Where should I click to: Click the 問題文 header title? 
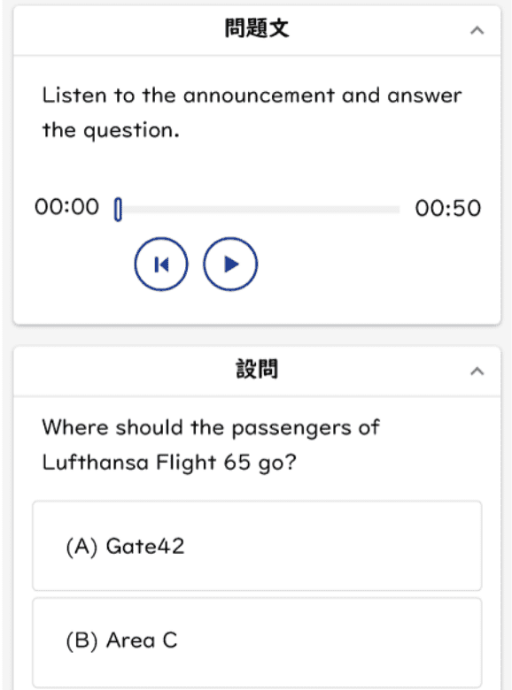pyautogui.click(x=257, y=28)
